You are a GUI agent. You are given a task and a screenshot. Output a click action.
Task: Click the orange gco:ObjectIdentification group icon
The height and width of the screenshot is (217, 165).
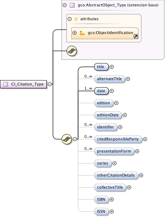(x=82, y=33)
